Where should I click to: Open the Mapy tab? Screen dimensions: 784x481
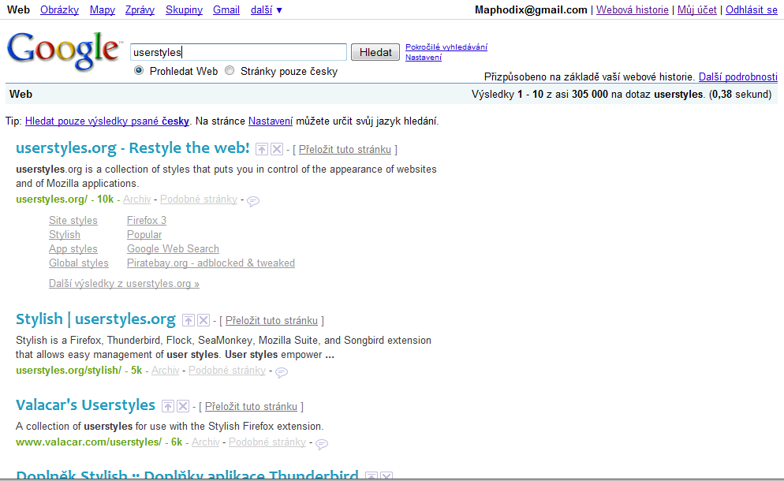(x=103, y=10)
